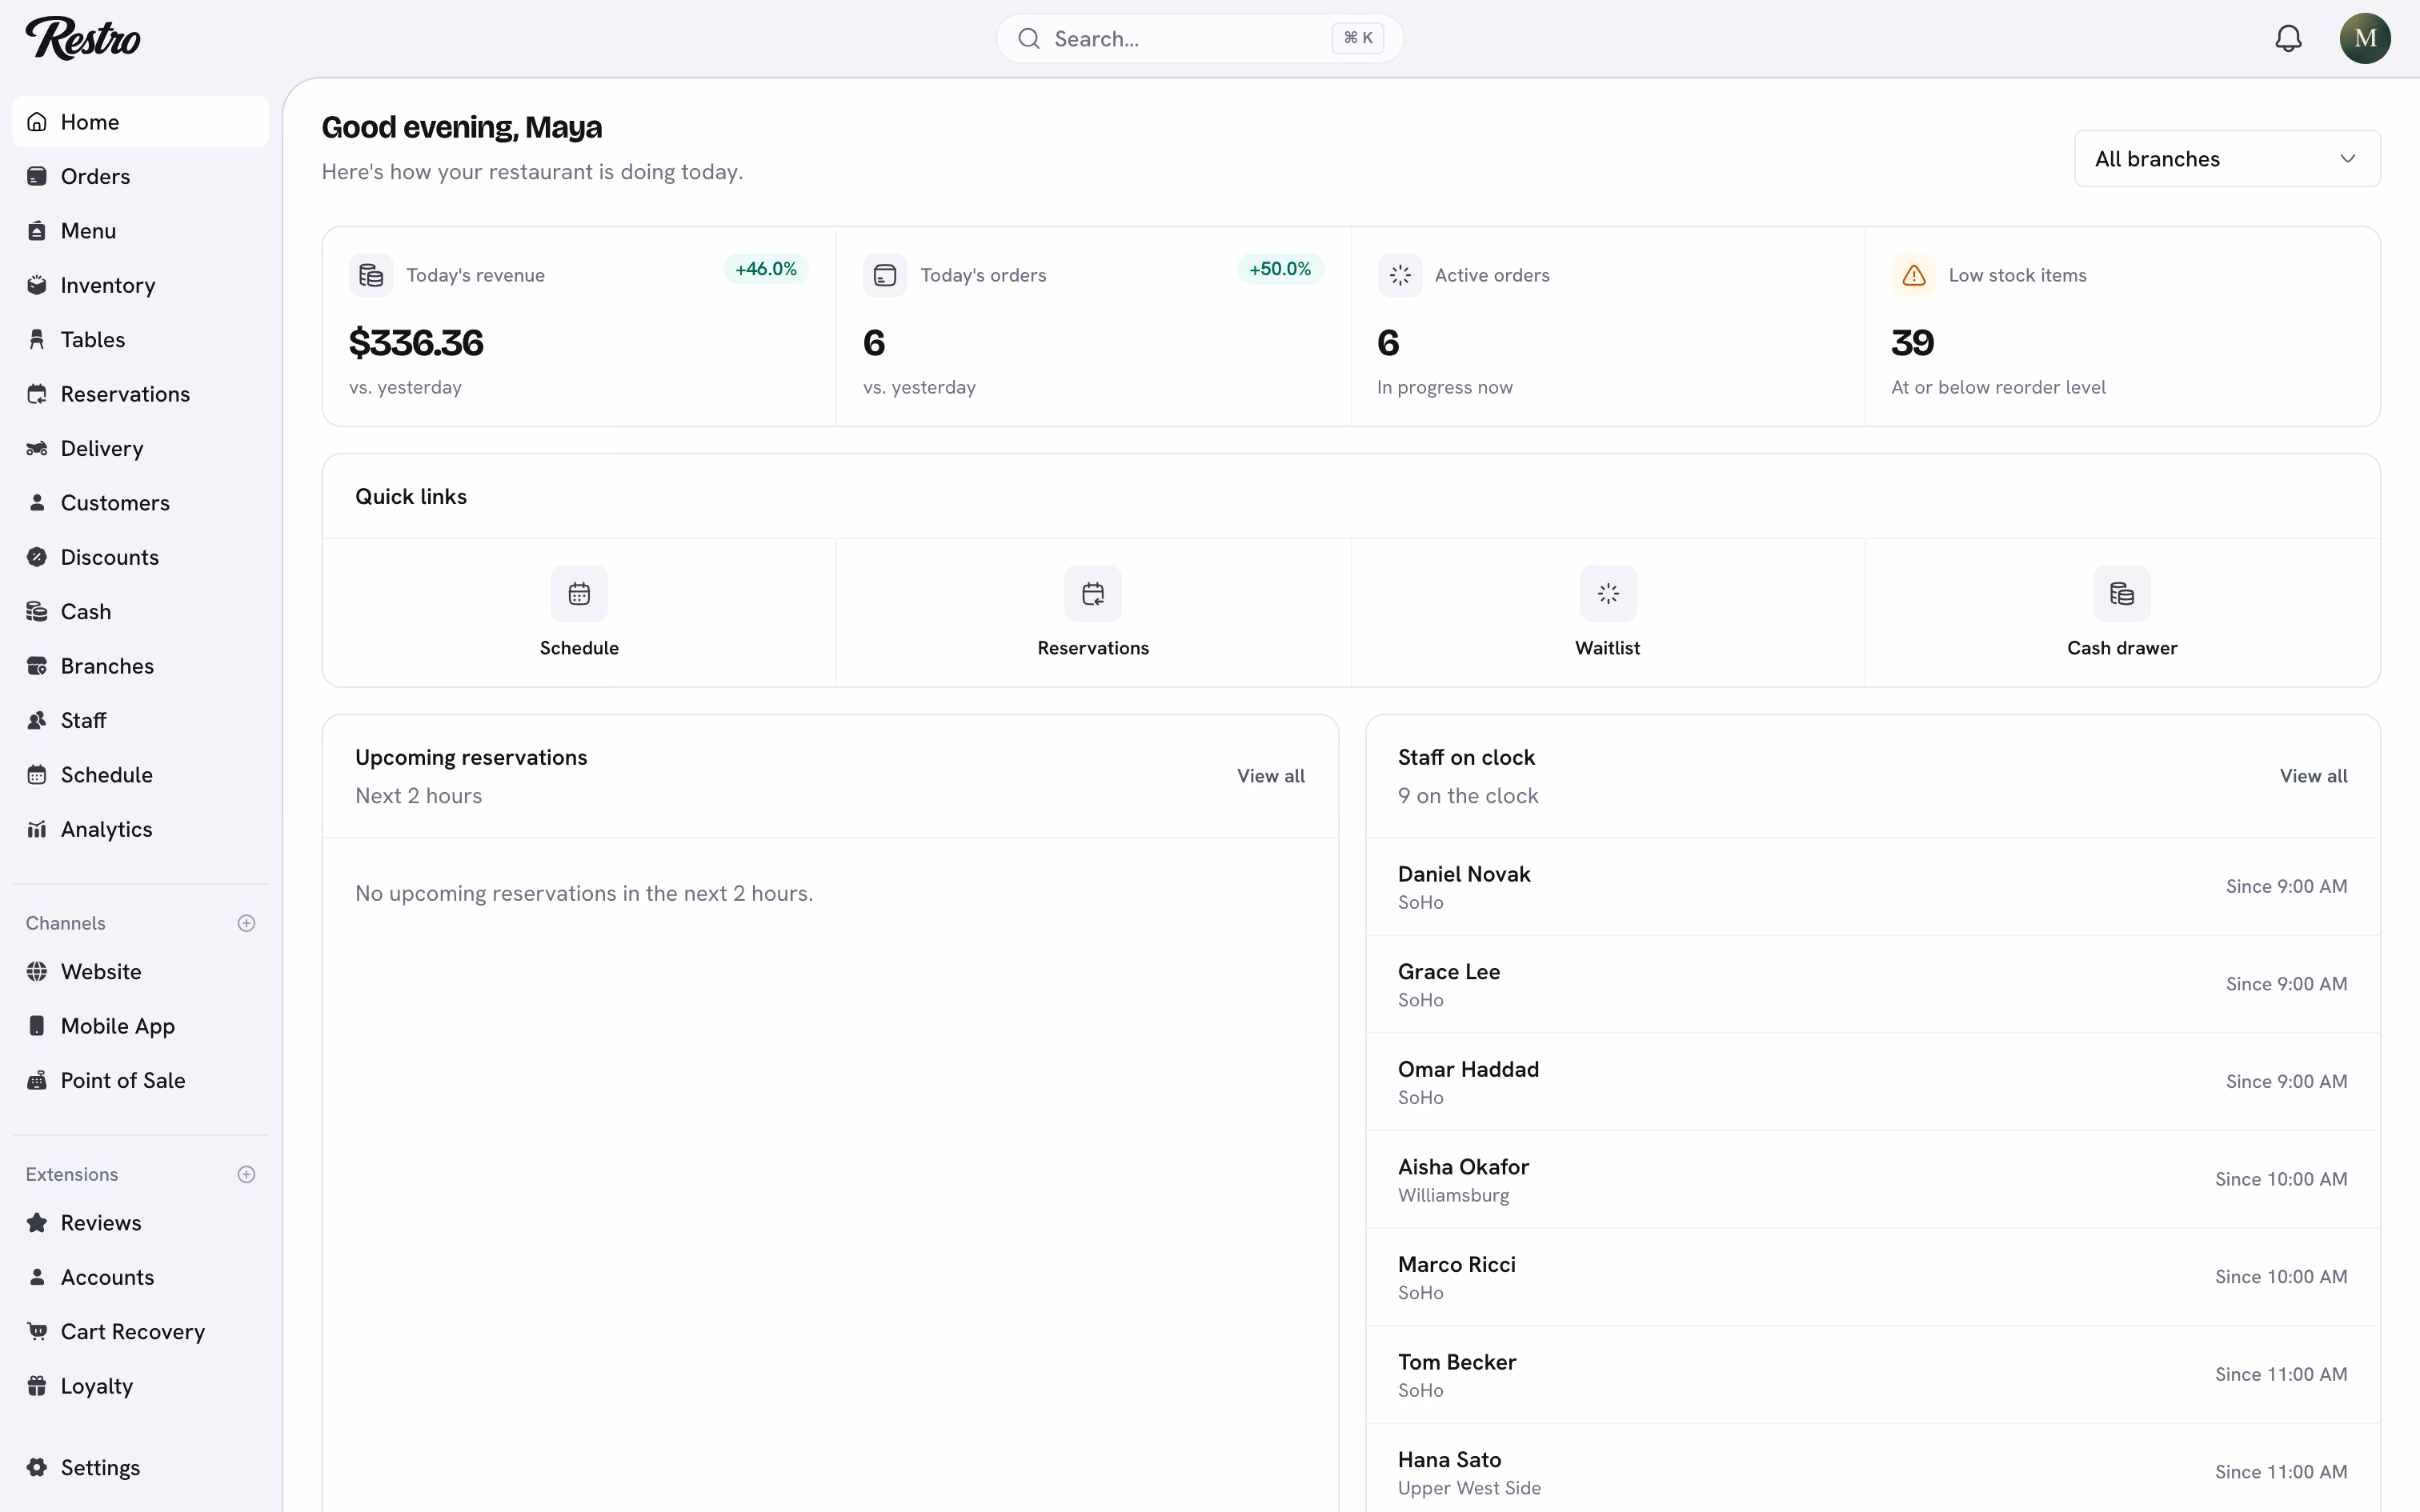Open the Loyalty extension
The height and width of the screenshot is (1512, 2420).
pyautogui.click(x=141, y=1386)
